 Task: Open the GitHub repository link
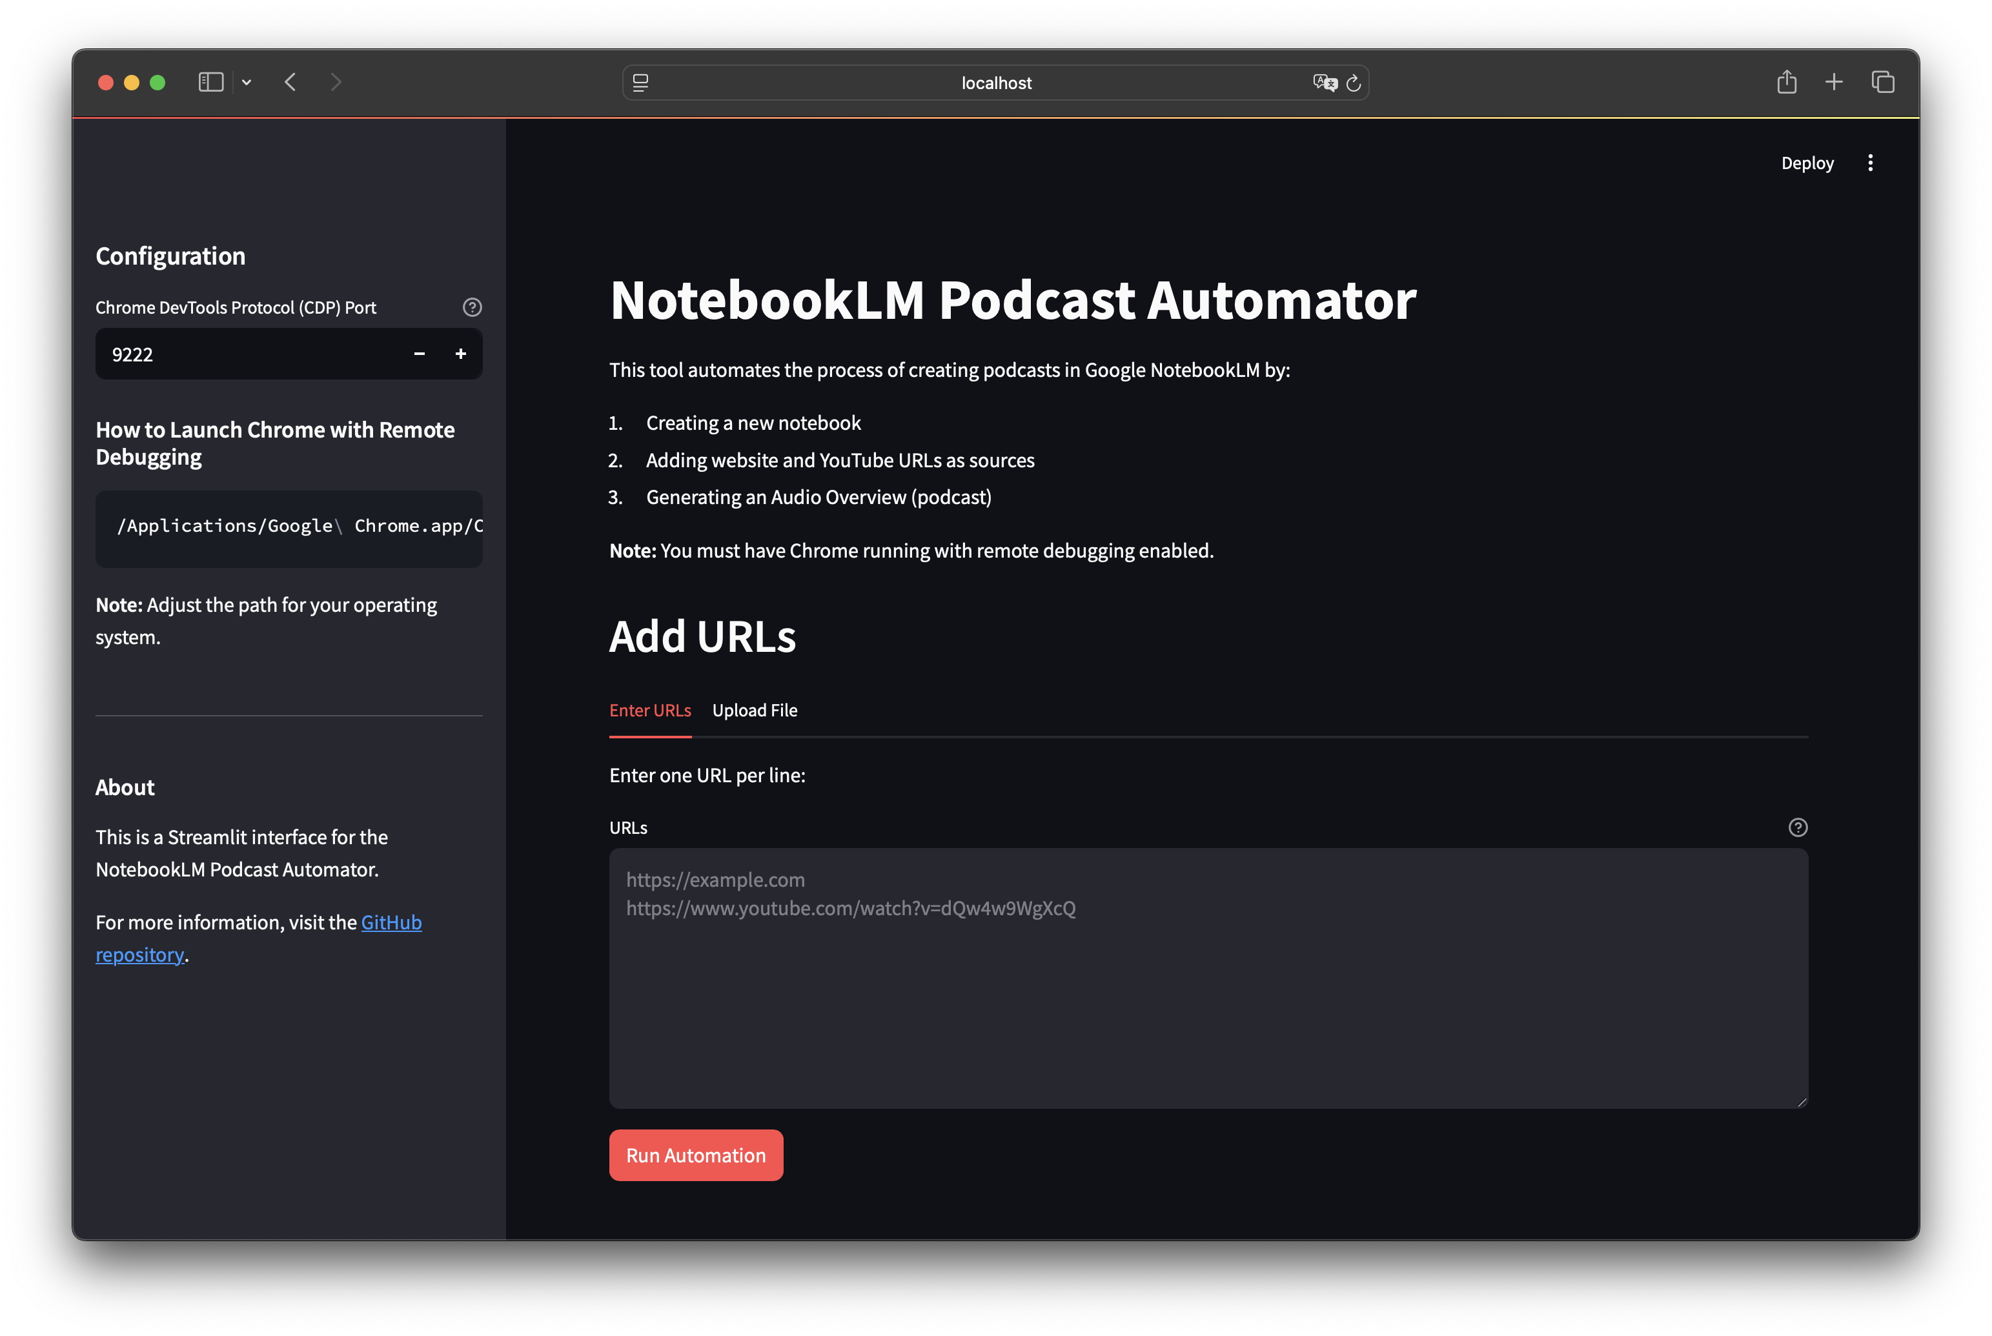(x=391, y=923)
